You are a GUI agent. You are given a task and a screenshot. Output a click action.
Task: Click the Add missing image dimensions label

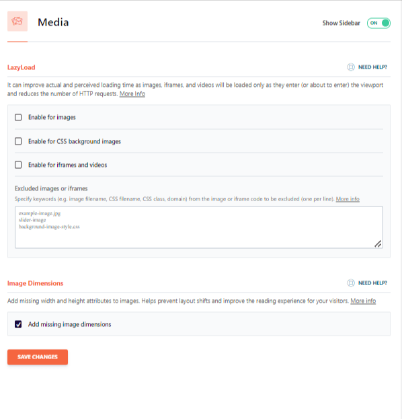pos(69,324)
